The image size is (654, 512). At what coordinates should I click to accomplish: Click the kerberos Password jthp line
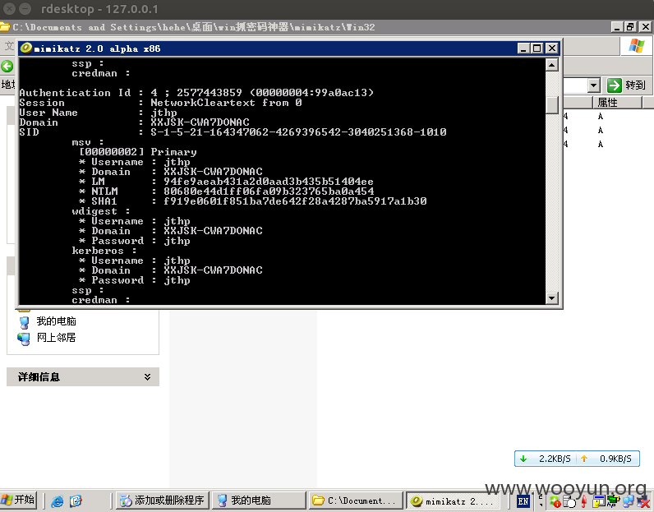pyautogui.click(x=134, y=280)
